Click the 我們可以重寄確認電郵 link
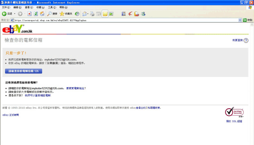The image size is (254, 145). click(x=38, y=95)
